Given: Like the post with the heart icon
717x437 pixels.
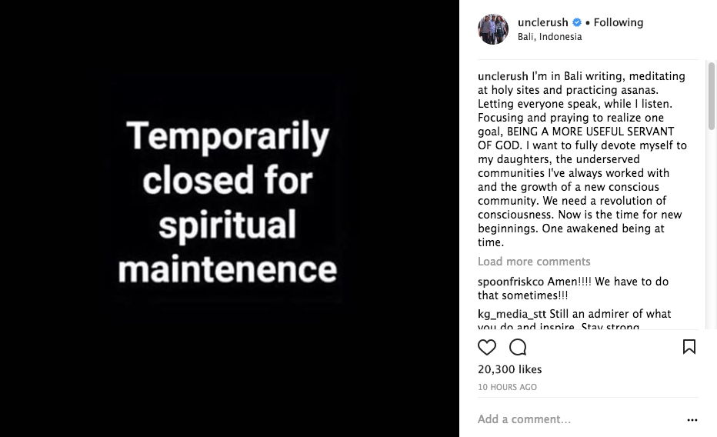Looking at the screenshot, I should coord(487,347).
